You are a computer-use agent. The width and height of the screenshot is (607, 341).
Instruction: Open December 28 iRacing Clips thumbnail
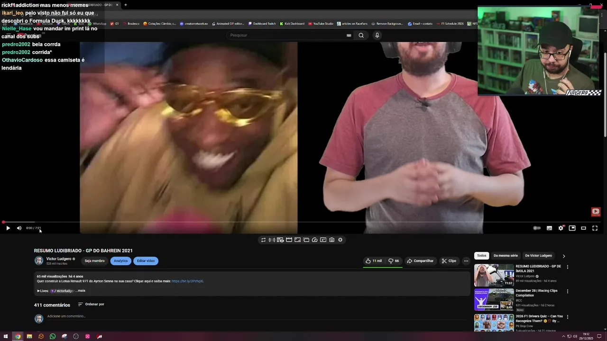[494, 300]
